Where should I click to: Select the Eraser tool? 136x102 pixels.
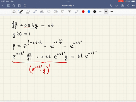28,12
